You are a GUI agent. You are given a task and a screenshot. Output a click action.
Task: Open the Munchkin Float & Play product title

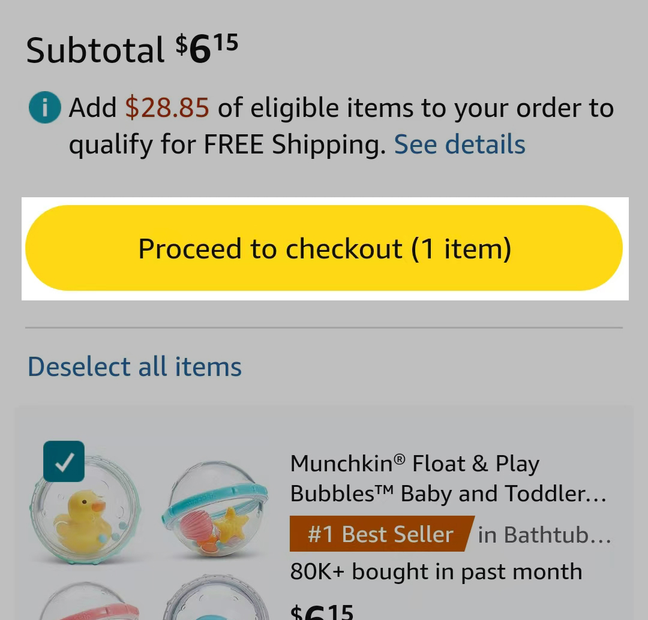click(448, 478)
